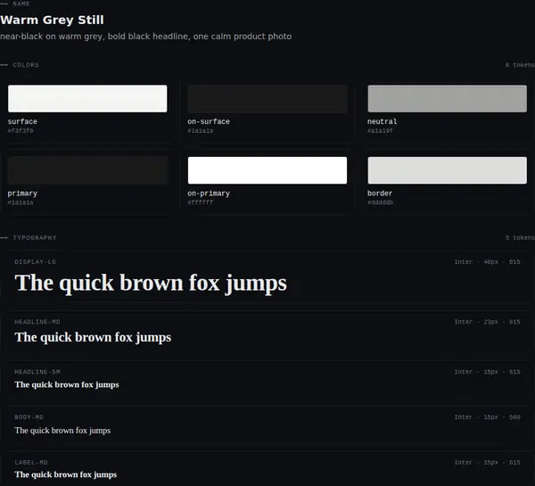Click the hex value under on-surface
The image size is (535, 486).
coord(201,131)
